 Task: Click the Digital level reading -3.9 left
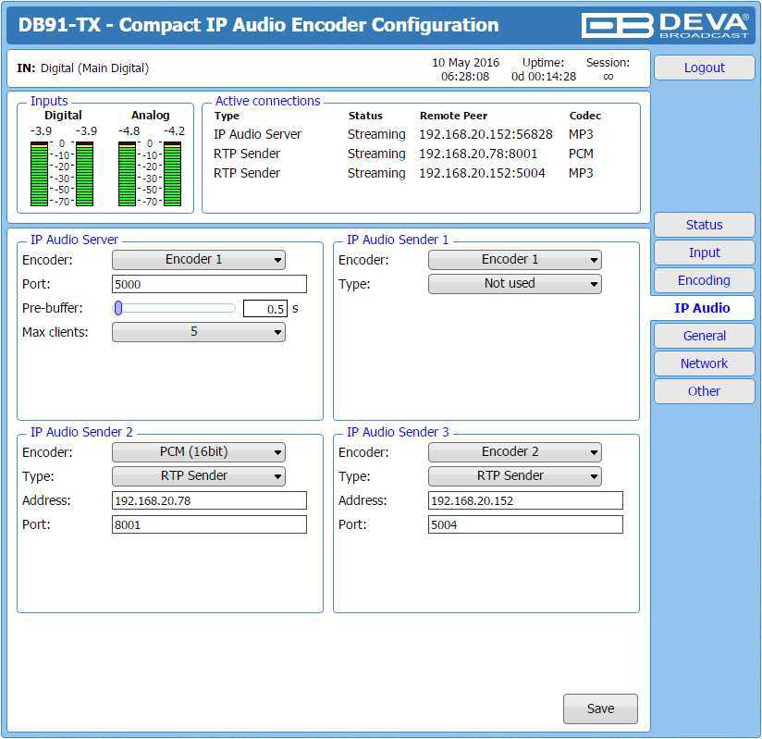(x=41, y=130)
